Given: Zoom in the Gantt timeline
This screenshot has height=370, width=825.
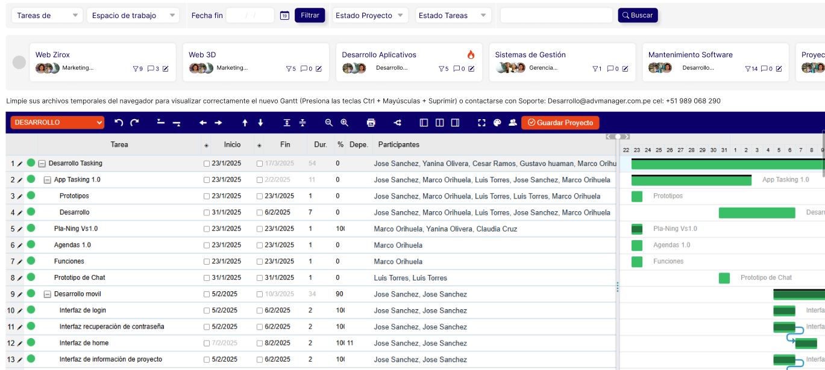Looking at the screenshot, I should [345, 123].
